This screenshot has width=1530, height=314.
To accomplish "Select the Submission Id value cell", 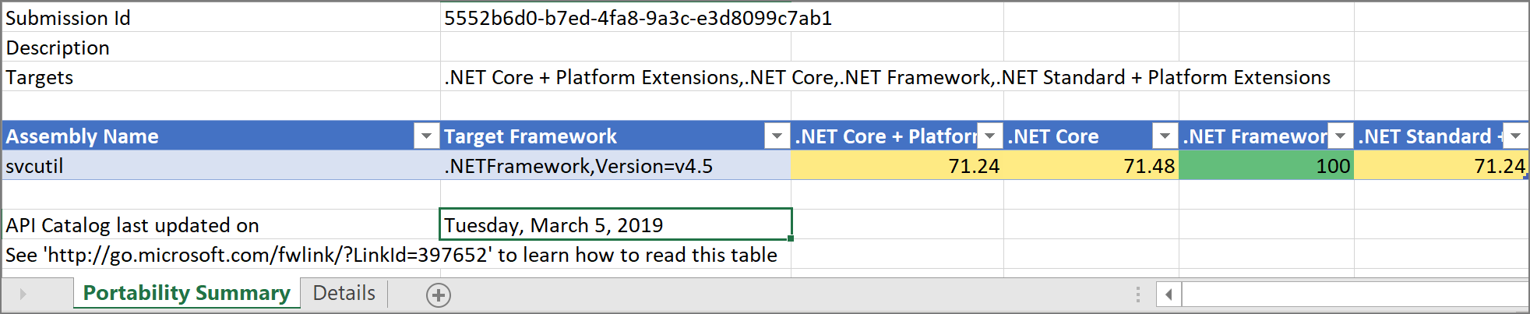I will coord(615,17).
